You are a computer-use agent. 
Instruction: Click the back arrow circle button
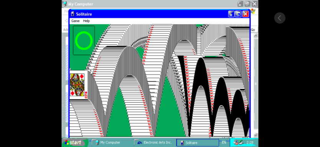[280, 18]
